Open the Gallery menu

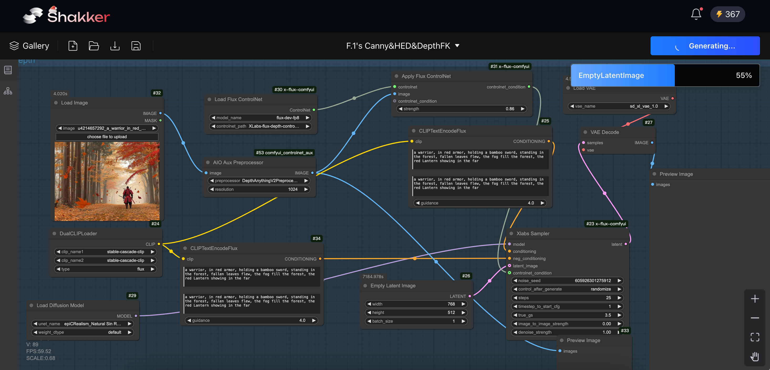(29, 46)
